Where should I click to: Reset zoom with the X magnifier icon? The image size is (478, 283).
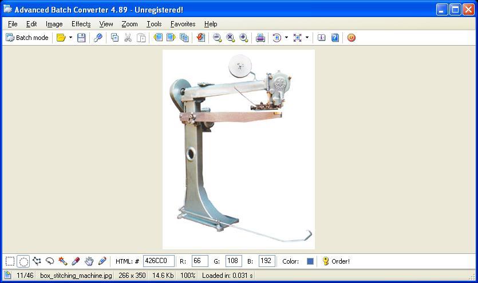coord(230,38)
